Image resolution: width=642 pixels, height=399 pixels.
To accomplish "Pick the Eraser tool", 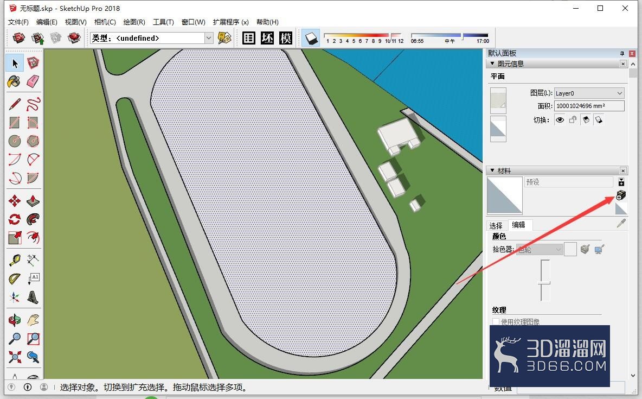I will pos(33,81).
